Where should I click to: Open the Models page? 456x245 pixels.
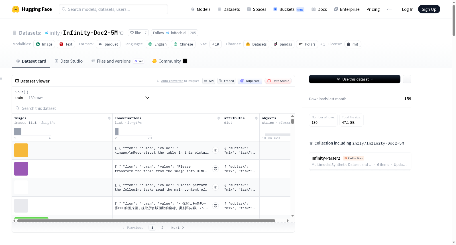click(201, 9)
